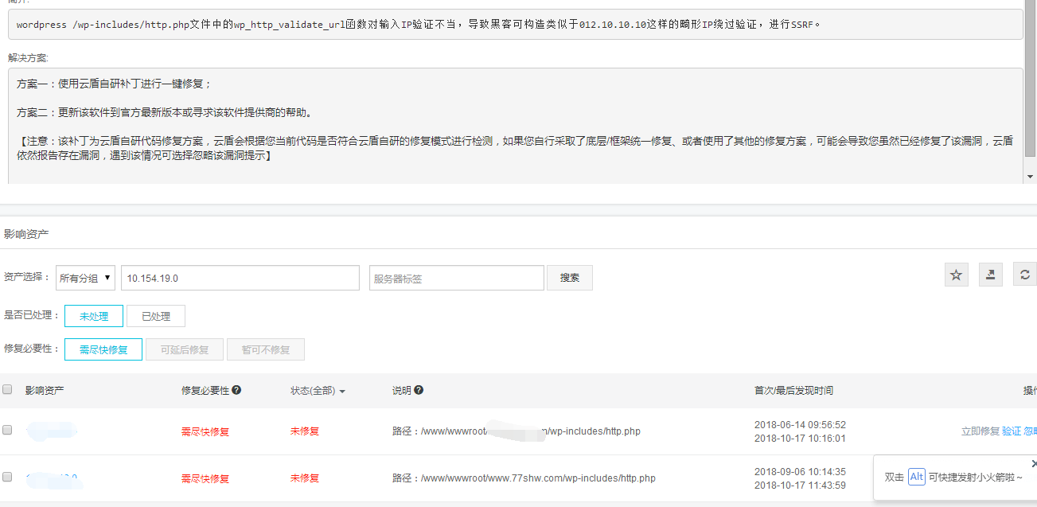
Task: Switch to the 已处理 filter tab
Action: click(156, 316)
